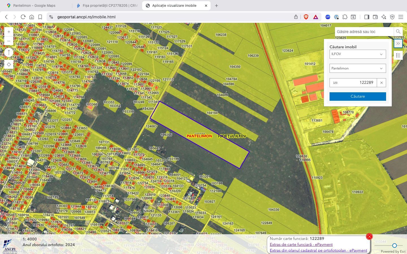Adjust the layer transparency slider handle
Screen dimensions: 407x254
pos(394,246)
